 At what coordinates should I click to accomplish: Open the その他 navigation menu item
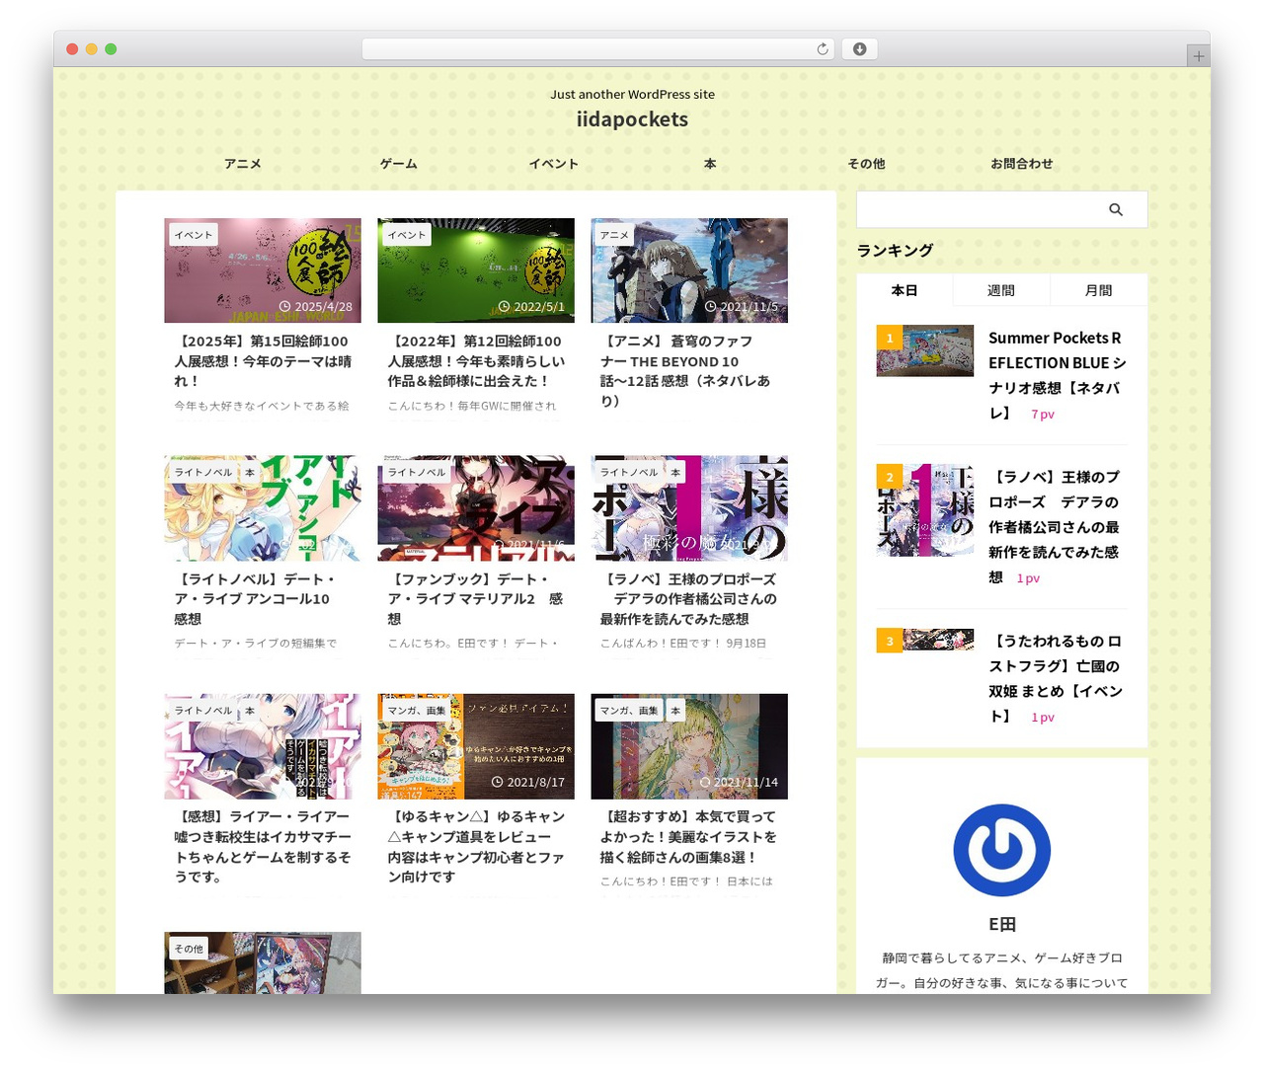866,164
